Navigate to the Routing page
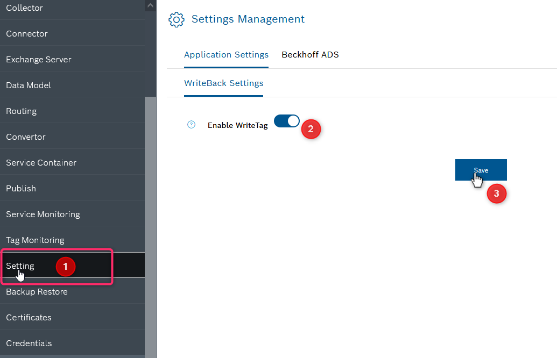Viewport: 557px width, 358px height. coord(22,111)
